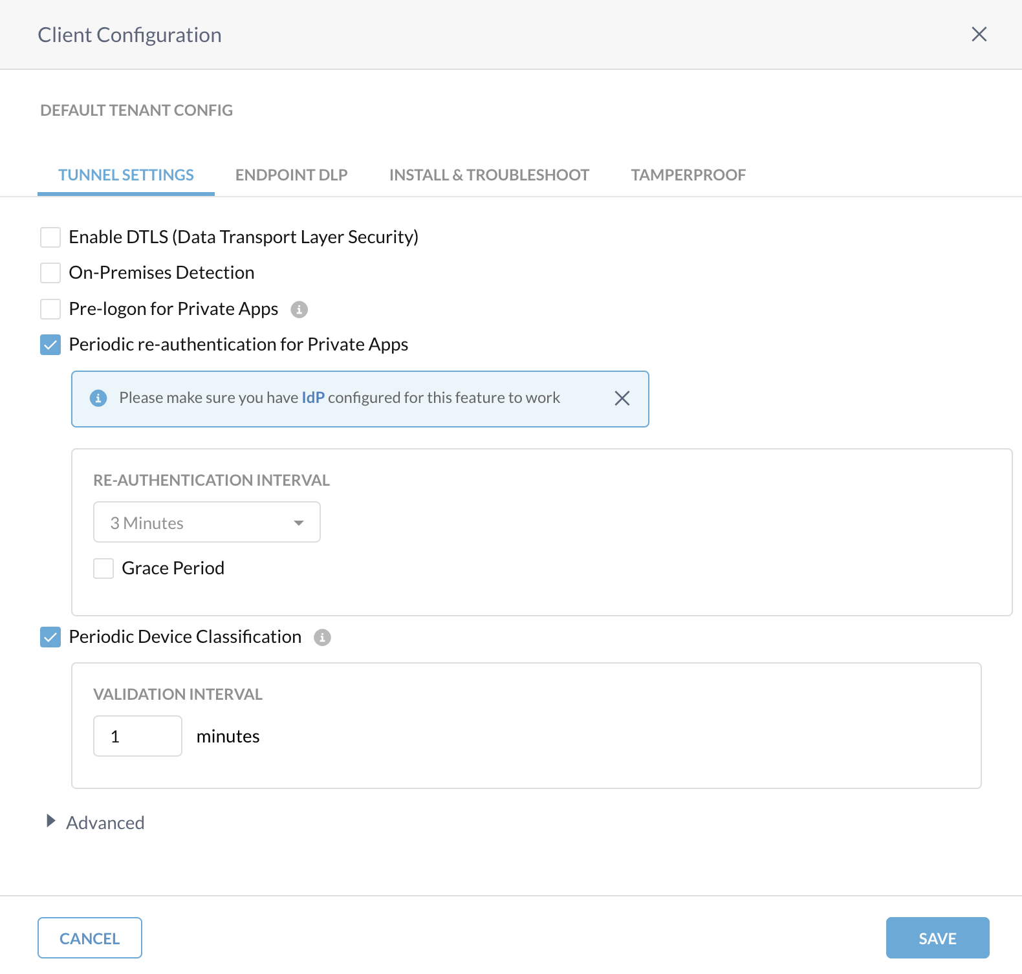
Task: Open the Install & Troubleshoot tab
Action: (x=489, y=175)
